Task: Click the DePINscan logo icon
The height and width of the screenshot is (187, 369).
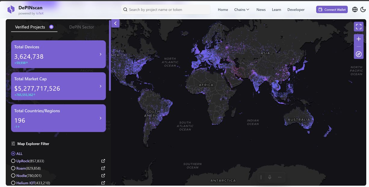Action: click(11, 10)
